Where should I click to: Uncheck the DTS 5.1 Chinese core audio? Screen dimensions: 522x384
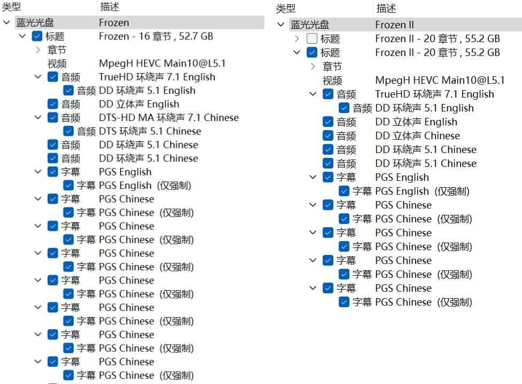(68, 131)
